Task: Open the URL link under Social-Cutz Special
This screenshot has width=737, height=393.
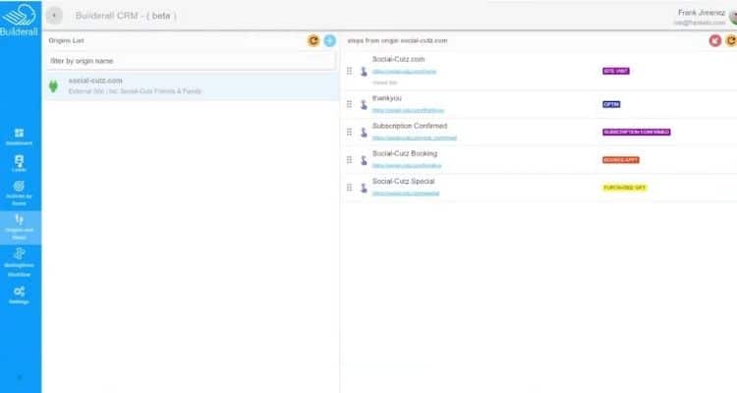Action: pos(406,194)
